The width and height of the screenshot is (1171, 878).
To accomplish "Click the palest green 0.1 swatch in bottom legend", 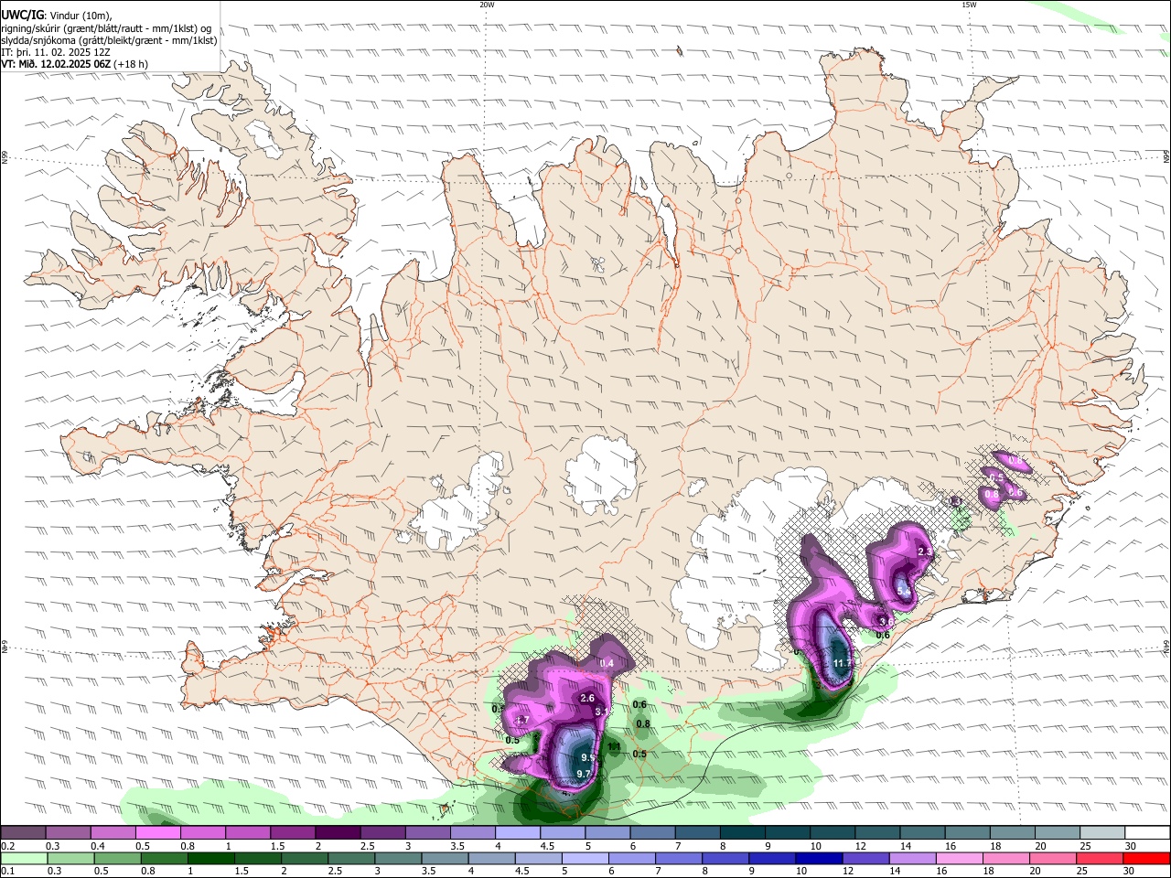I will (23, 858).
